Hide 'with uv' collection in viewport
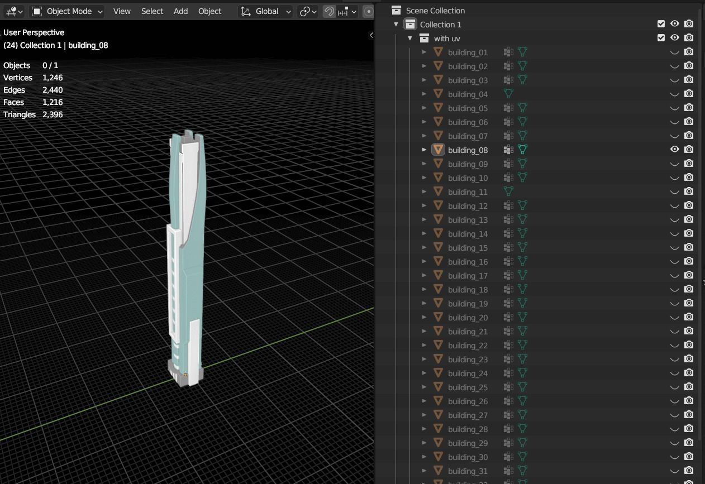The image size is (705, 484). (x=675, y=38)
